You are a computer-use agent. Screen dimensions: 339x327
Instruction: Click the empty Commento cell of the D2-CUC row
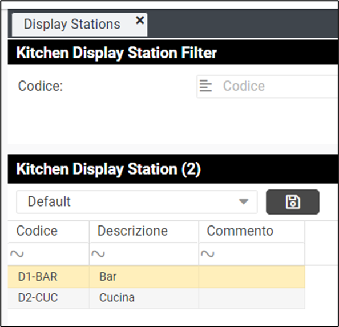252,298
